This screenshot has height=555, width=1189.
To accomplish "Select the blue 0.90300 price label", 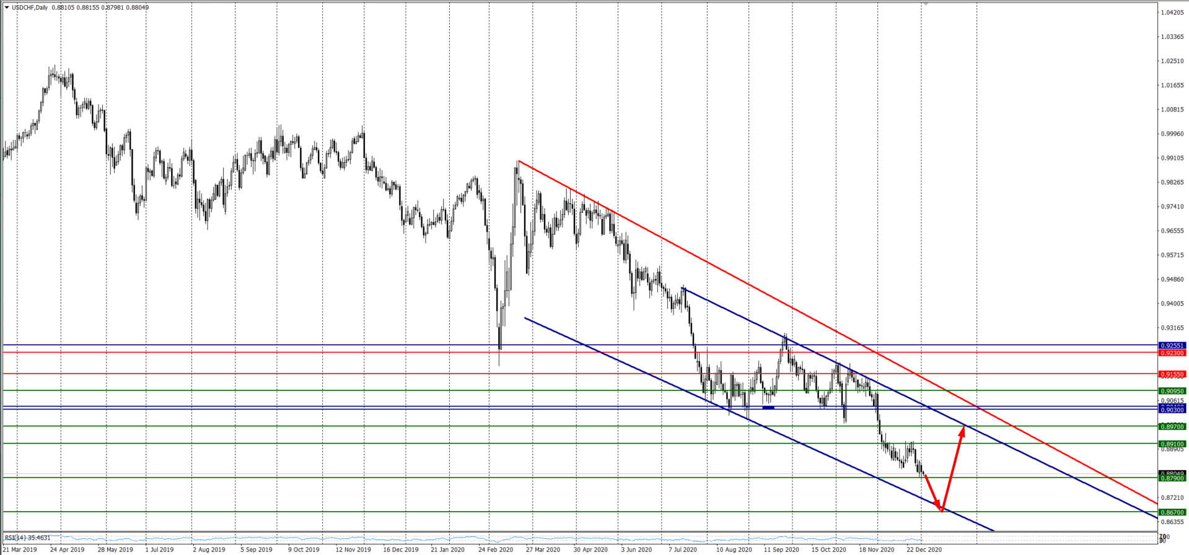I will (x=1172, y=410).
